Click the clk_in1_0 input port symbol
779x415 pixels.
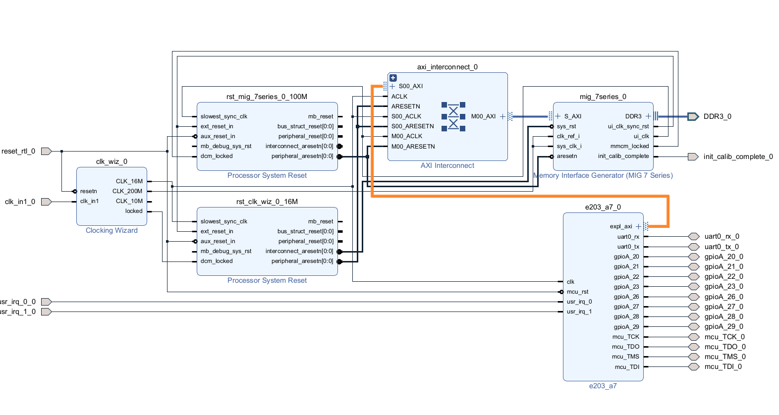coord(46,202)
